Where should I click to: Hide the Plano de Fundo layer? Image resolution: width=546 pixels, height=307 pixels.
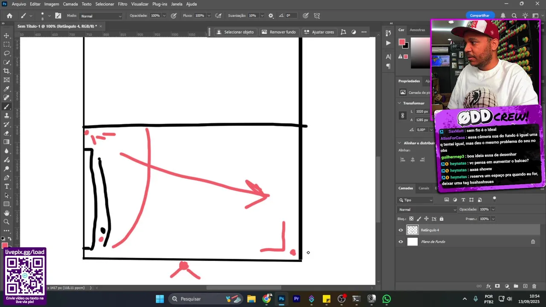pos(401,242)
